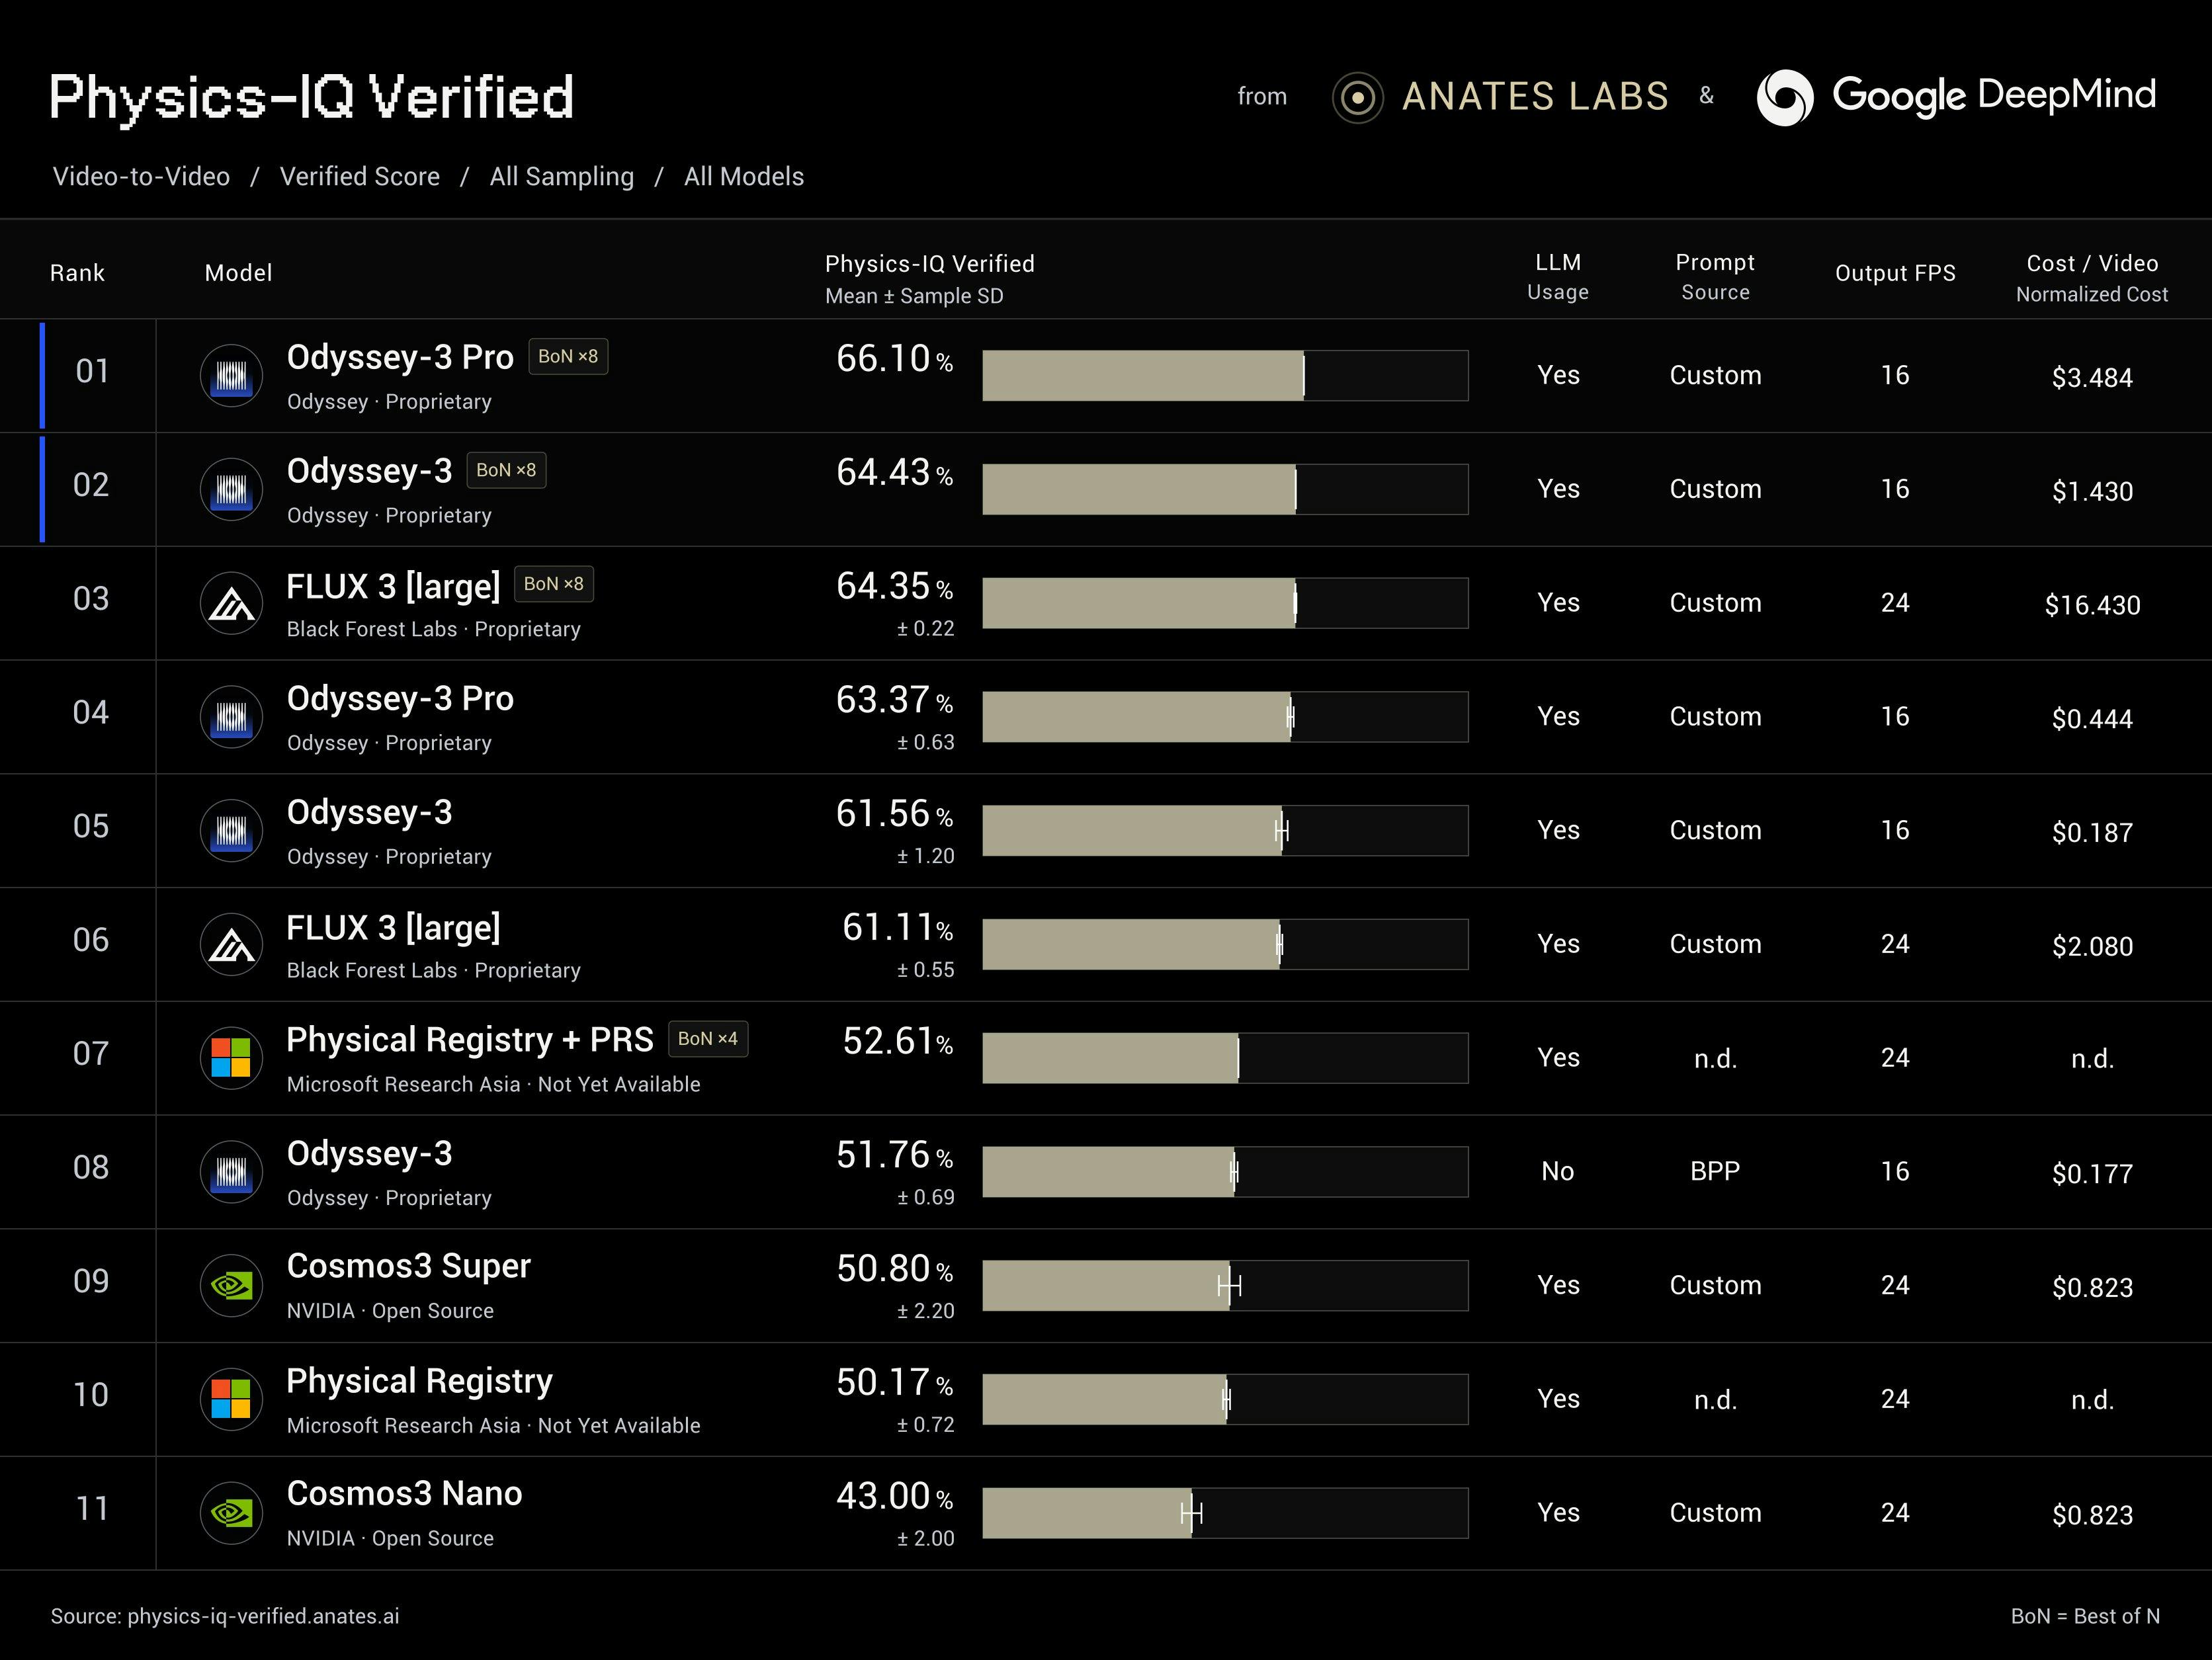Click the BoN ×8 badge on FLUX 3 [large]

point(554,584)
